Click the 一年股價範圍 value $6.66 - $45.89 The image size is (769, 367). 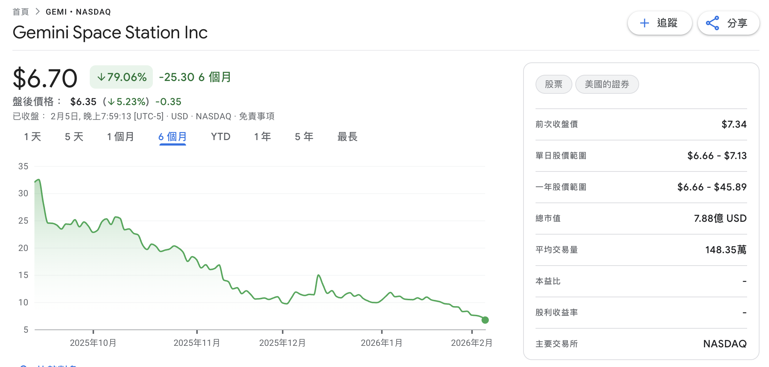point(712,187)
